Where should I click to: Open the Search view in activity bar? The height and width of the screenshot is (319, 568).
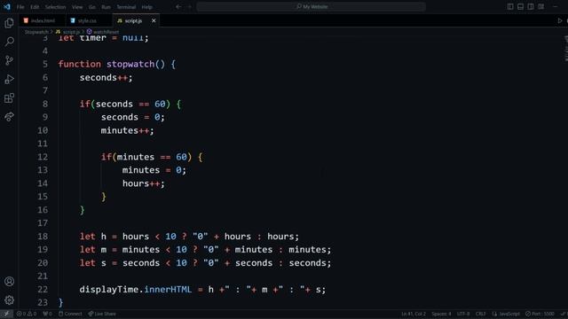pos(9,42)
